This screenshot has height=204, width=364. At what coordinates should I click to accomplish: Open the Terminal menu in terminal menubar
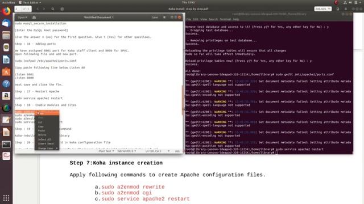(x=225, y=19)
